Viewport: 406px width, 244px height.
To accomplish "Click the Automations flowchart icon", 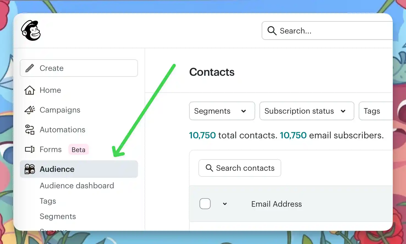I will 29,130.
